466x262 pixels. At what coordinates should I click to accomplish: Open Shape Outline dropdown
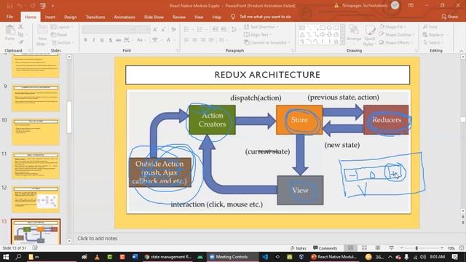396,35
